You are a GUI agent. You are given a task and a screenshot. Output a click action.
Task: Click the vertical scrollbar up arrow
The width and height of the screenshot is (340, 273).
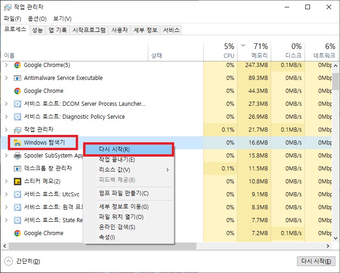click(x=336, y=65)
